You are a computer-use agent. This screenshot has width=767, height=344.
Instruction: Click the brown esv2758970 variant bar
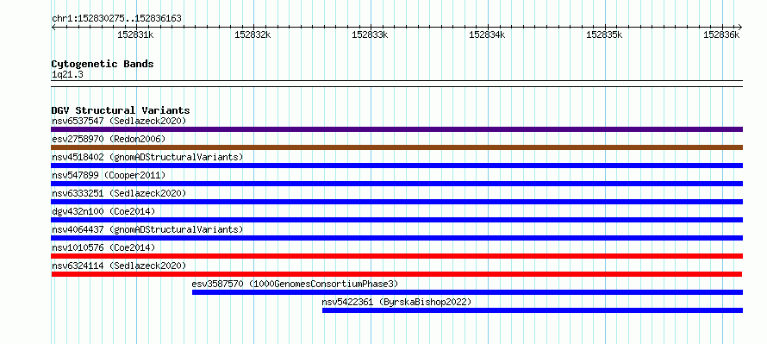click(x=396, y=147)
